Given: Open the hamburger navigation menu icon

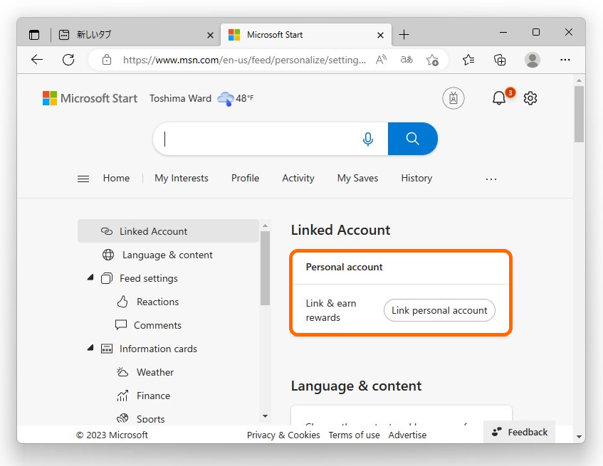Looking at the screenshot, I should click(x=83, y=178).
